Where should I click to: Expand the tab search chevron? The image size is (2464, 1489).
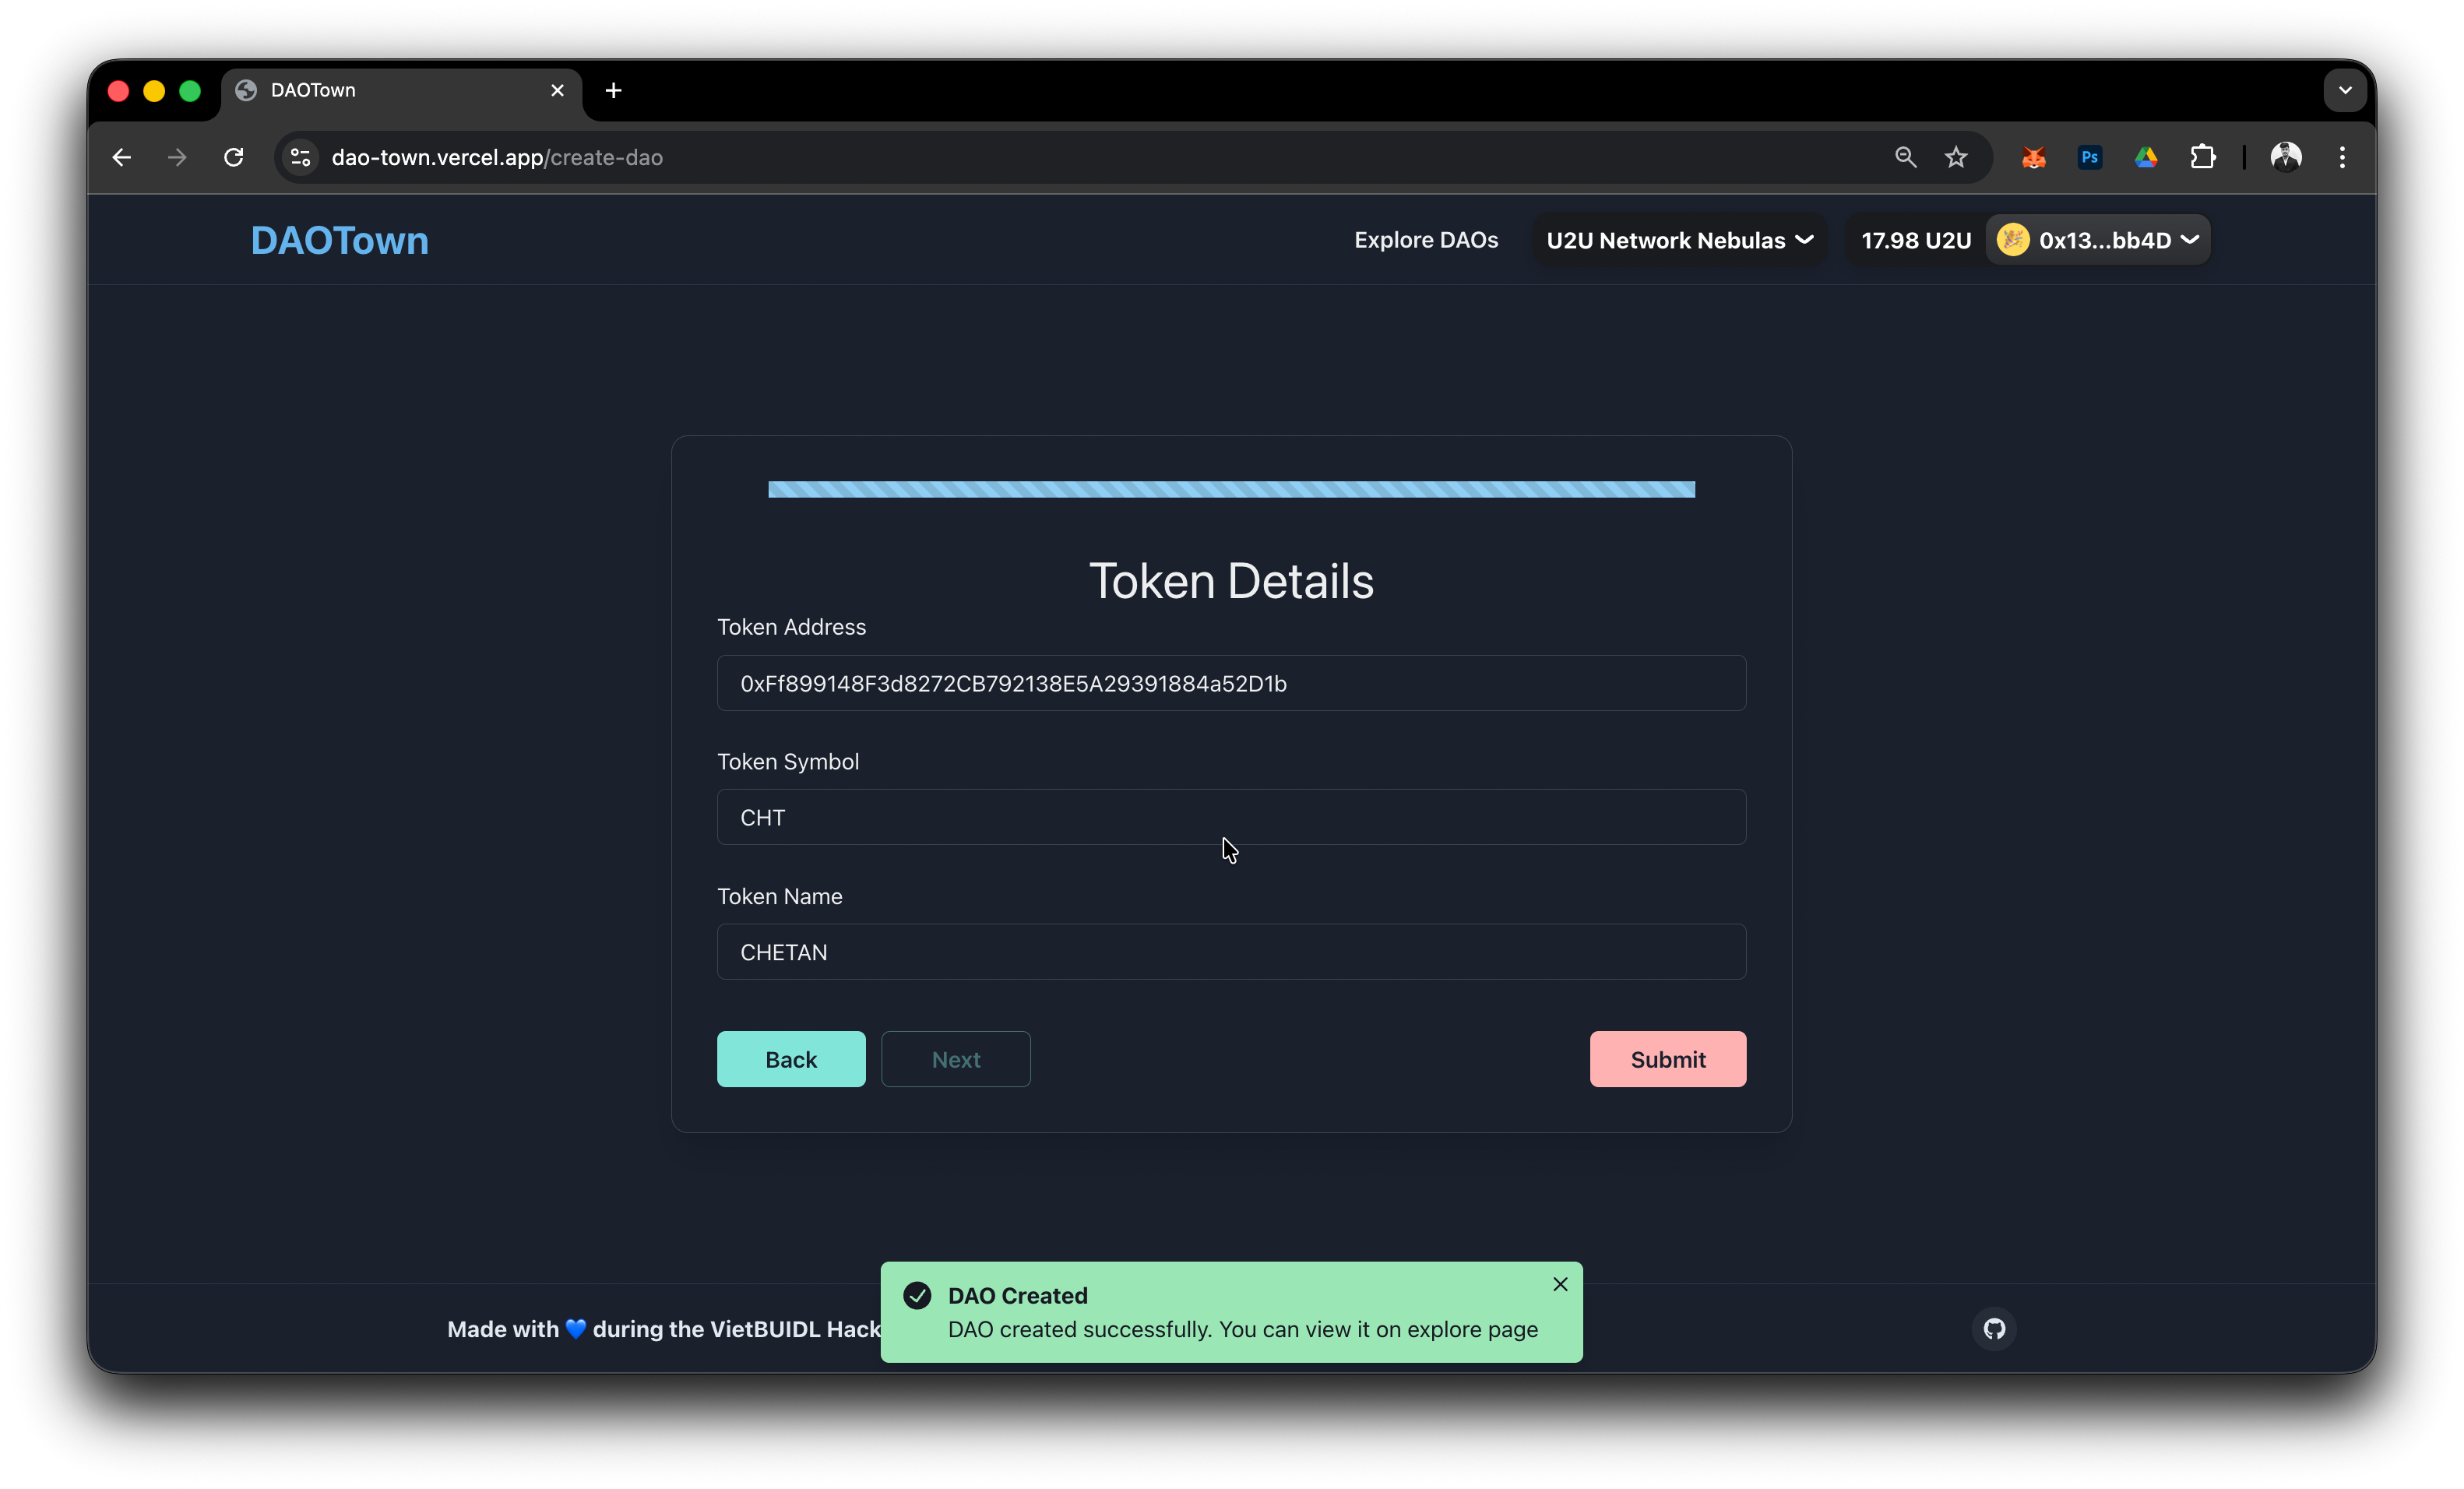pyautogui.click(x=2345, y=90)
